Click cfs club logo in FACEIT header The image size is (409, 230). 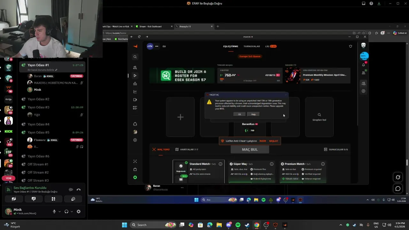(150, 46)
